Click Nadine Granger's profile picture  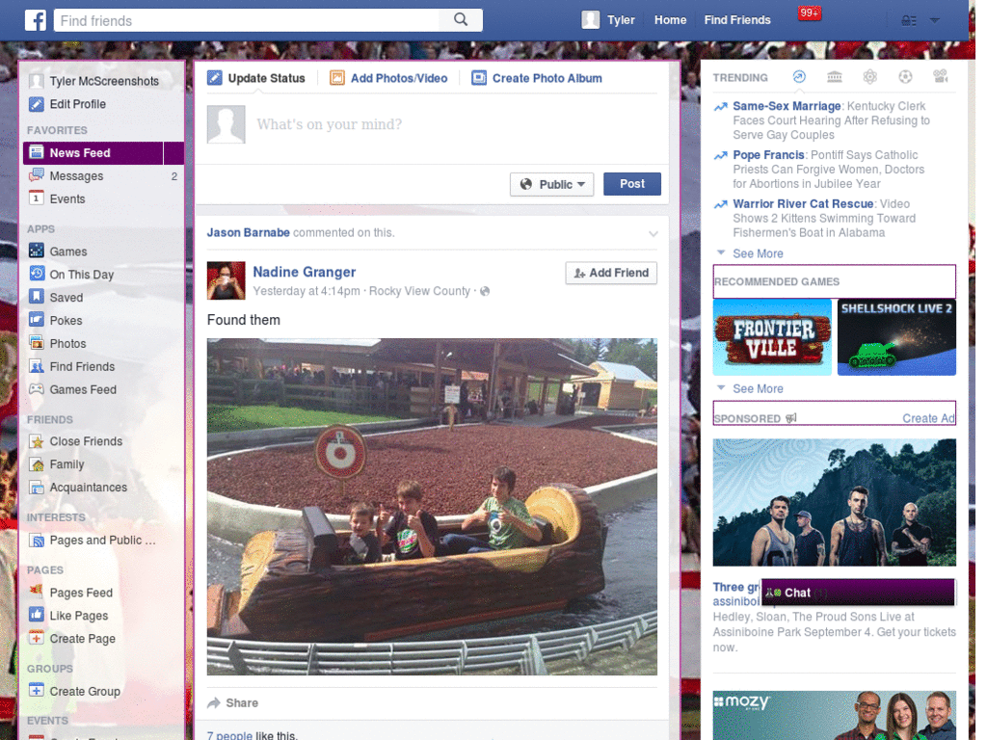click(226, 280)
